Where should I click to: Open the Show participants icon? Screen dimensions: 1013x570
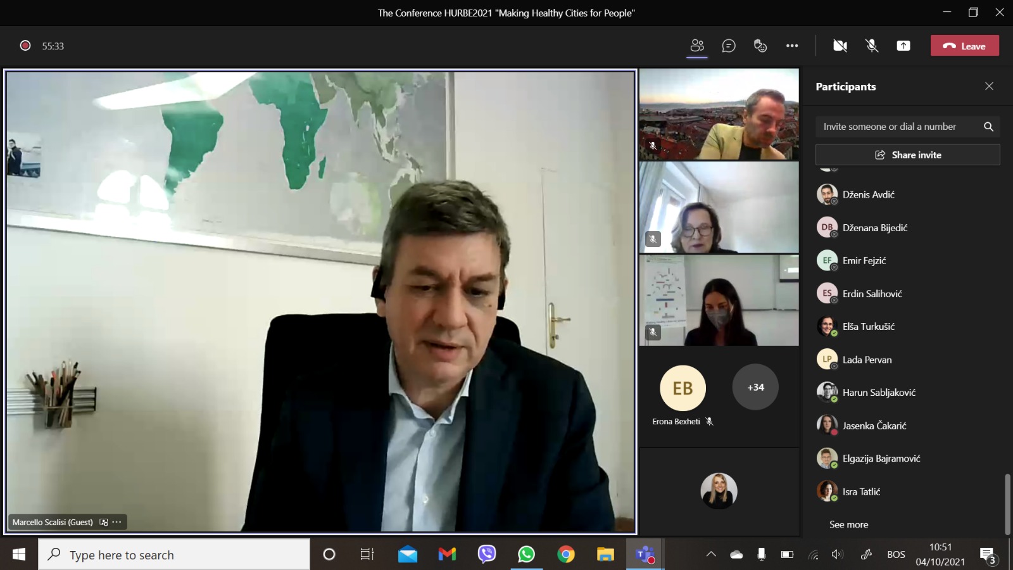coord(697,46)
